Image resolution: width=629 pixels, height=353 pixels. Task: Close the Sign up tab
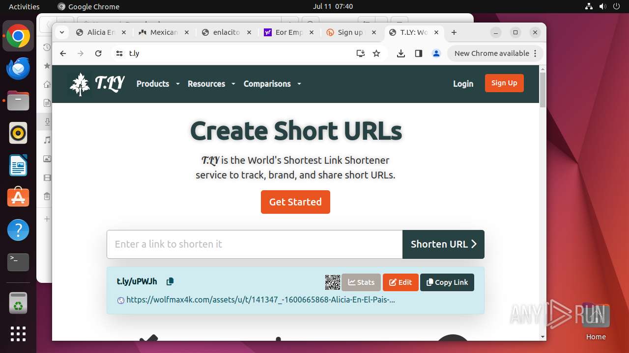374,32
